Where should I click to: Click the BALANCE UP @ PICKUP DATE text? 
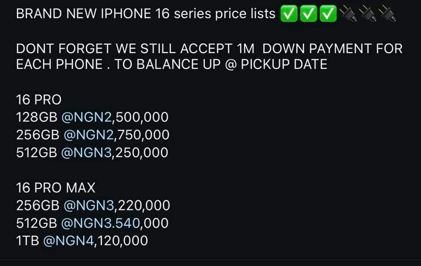pyautogui.click(x=232, y=65)
